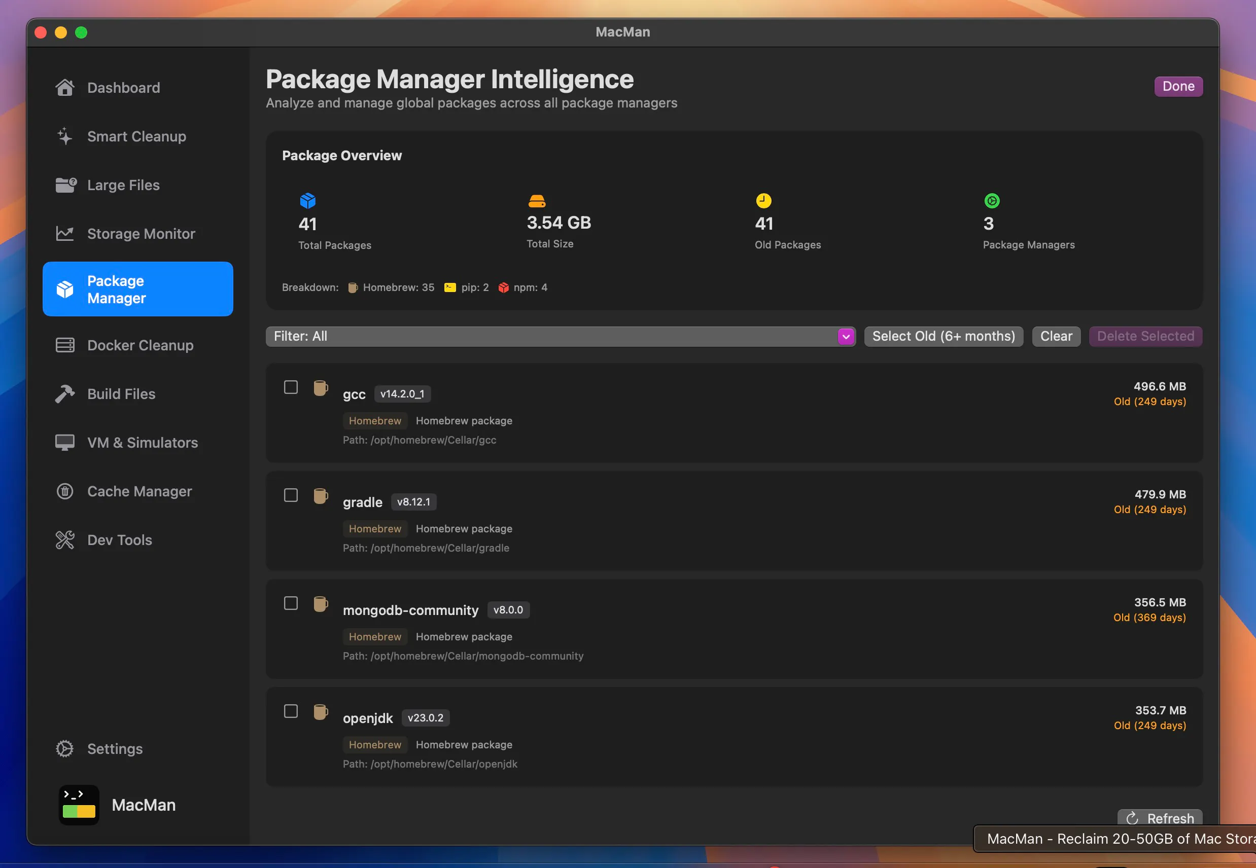Click the yellow clock Old Packages icon
Image resolution: width=1256 pixels, height=868 pixels.
763,201
